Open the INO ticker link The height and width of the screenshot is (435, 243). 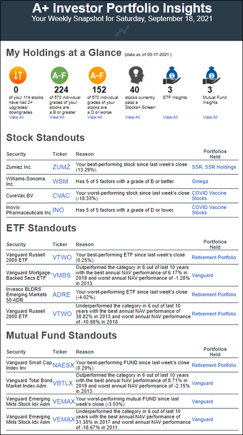pyautogui.click(x=58, y=210)
